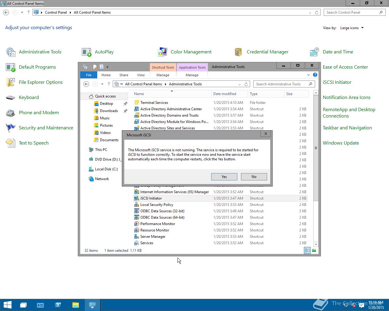Click No in the Microsoft iSCSI dialog
This screenshot has width=389, height=311.
(254, 177)
